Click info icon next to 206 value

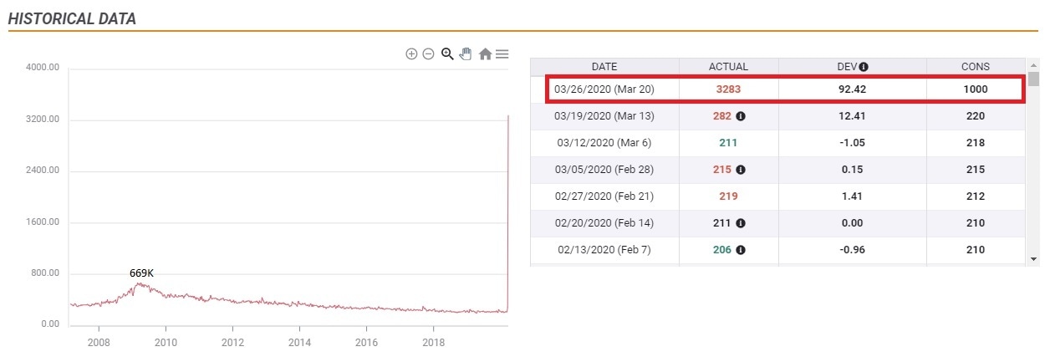click(x=741, y=250)
